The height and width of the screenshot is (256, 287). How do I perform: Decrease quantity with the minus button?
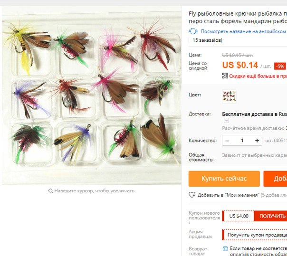click(227, 141)
